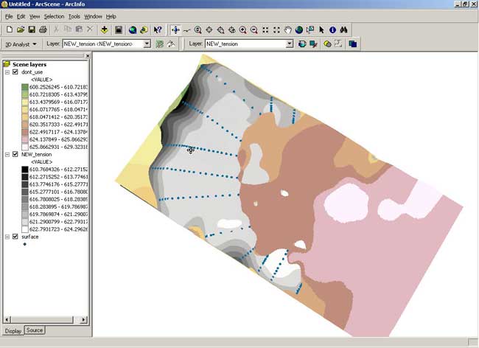Click the pink 624.137849 color swatch

(x=25, y=139)
